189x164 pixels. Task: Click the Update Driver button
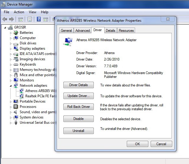coord(78,96)
